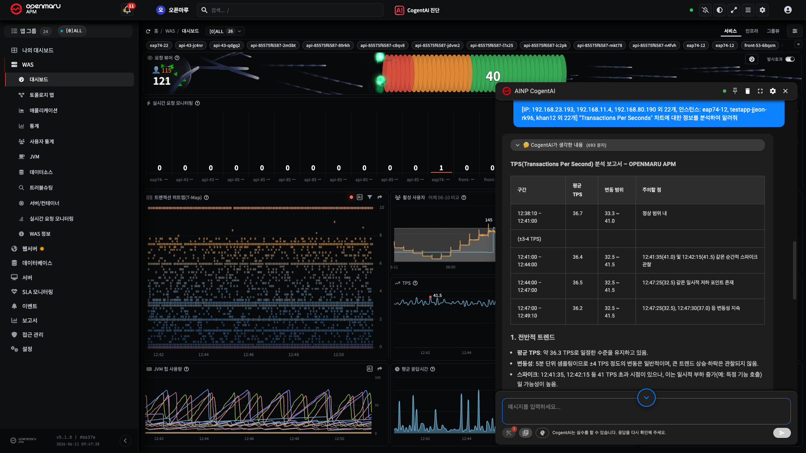Collapse the WAS menu section
806x453 pixels.
pos(28,65)
